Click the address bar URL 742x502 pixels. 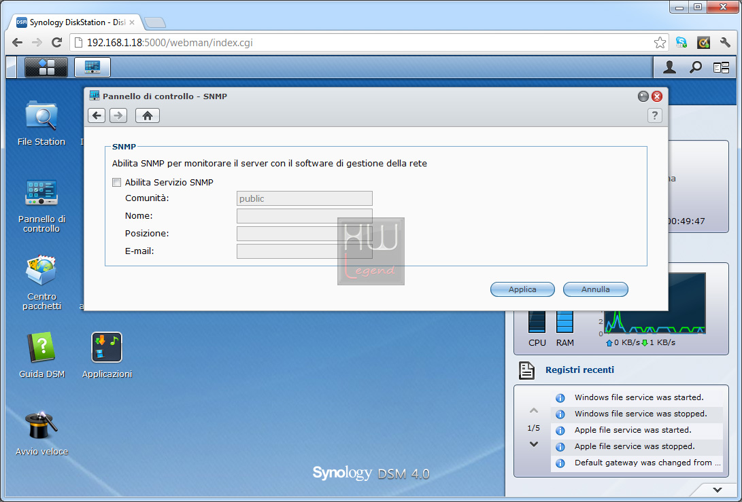pyautogui.click(x=170, y=43)
